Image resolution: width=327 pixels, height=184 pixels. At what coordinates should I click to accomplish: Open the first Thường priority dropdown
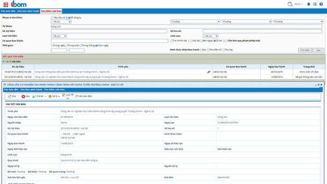click(195, 21)
